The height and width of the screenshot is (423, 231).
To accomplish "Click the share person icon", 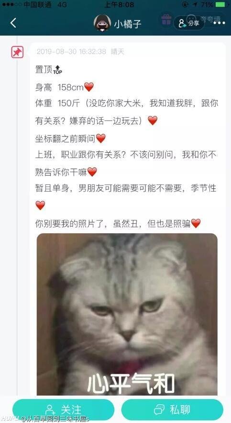I will pos(182,23).
